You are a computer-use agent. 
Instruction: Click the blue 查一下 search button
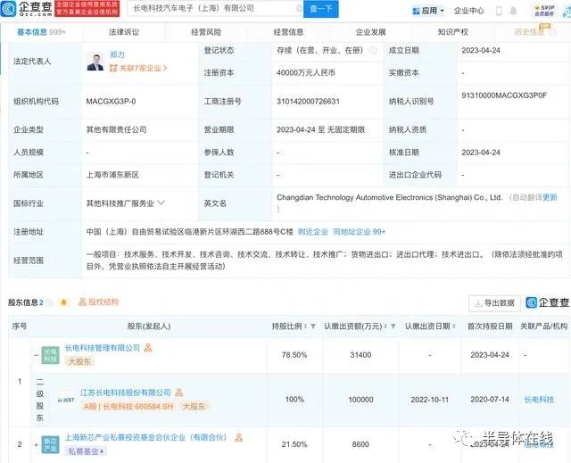click(x=321, y=9)
